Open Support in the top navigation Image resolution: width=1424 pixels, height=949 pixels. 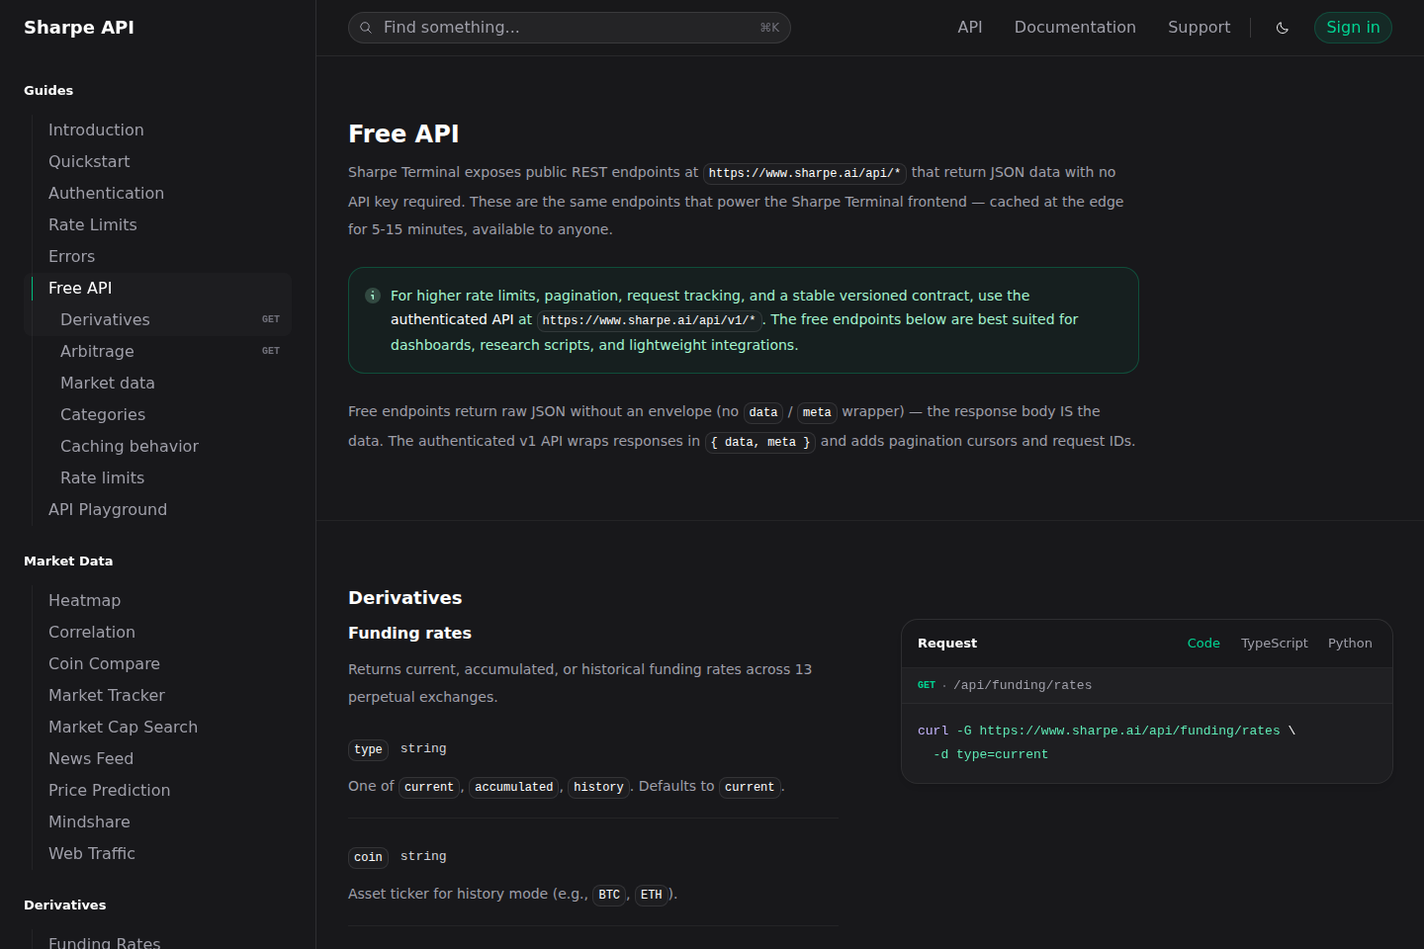tap(1199, 28)
